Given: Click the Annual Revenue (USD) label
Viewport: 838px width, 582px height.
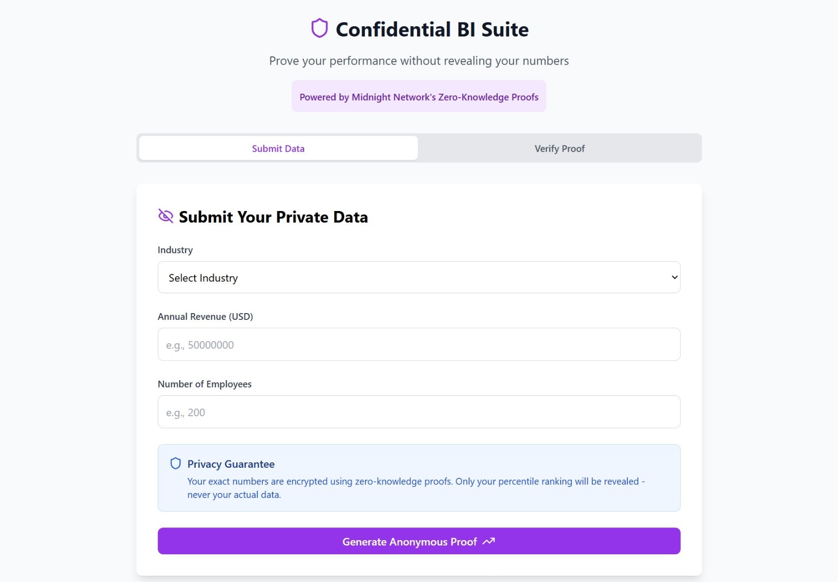Looking at the screenshot, I should coord(205,317).
